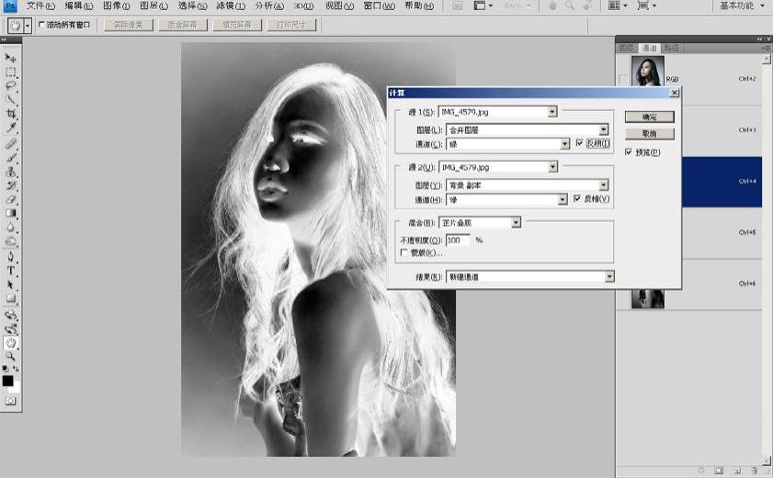Toggle Scroll All Windows checkbox
Image resolution: width=773 pixels, height=478 pixels.
point(41,24)
